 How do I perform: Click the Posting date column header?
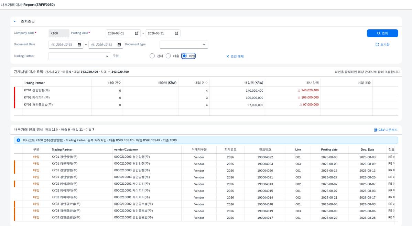tap(329, 150)
